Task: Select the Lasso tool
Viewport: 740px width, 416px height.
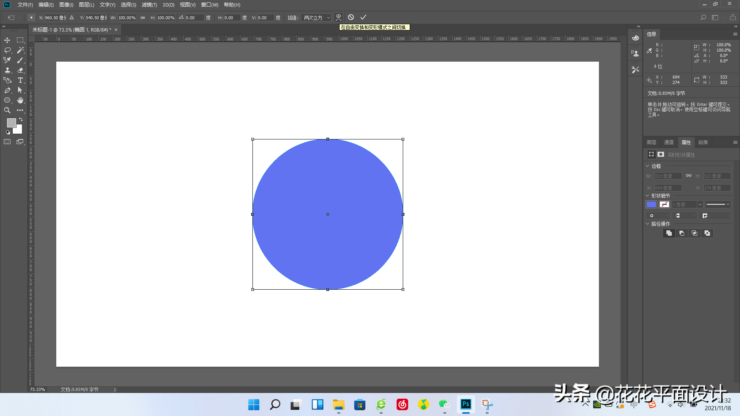Action: [x=7, y=50]
